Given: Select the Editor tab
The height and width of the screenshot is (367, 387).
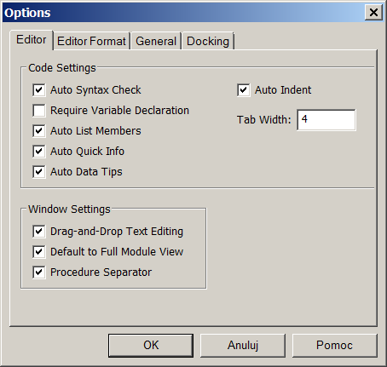Looking at the screenshot, I should point(32,40).
